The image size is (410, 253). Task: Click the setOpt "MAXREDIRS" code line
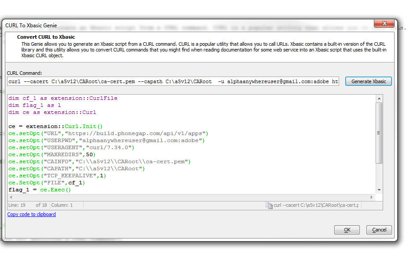coord(52,155)
